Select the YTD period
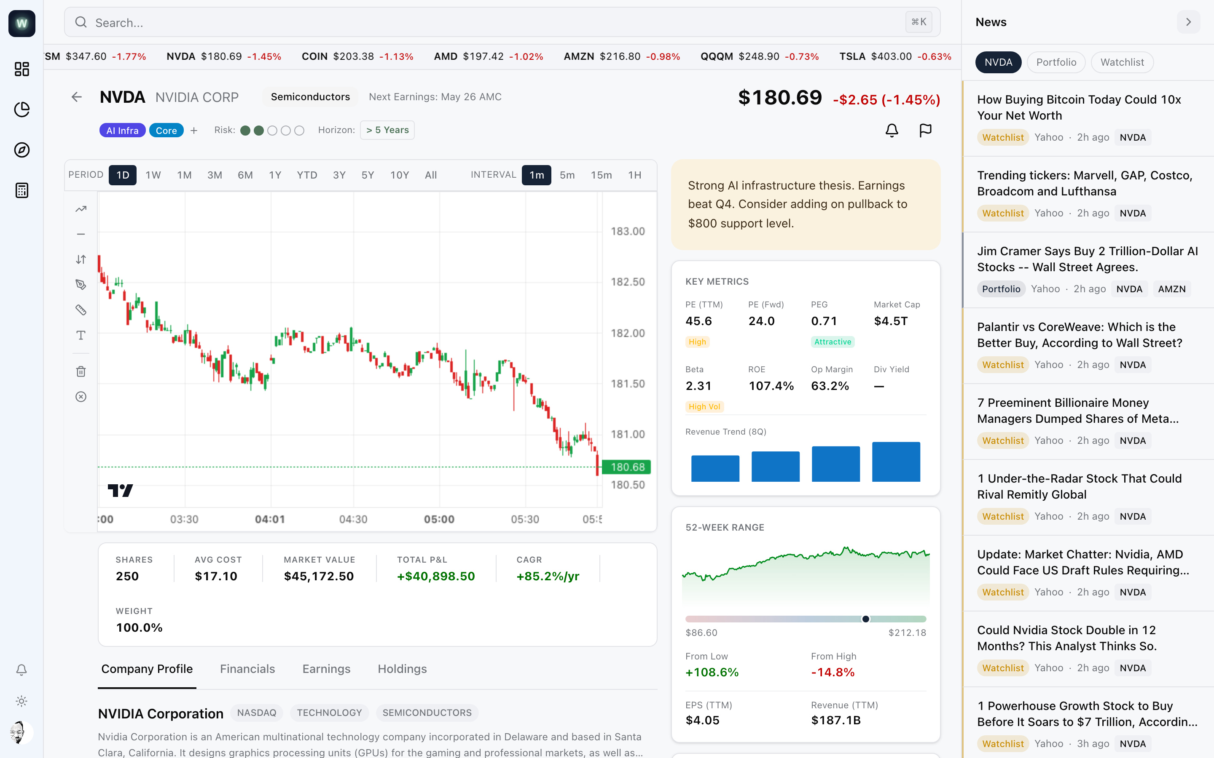Viewport: 1214px width, 758px height. pos(307,175)
